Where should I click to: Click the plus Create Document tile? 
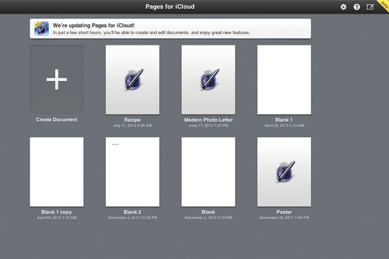(57, 80)
